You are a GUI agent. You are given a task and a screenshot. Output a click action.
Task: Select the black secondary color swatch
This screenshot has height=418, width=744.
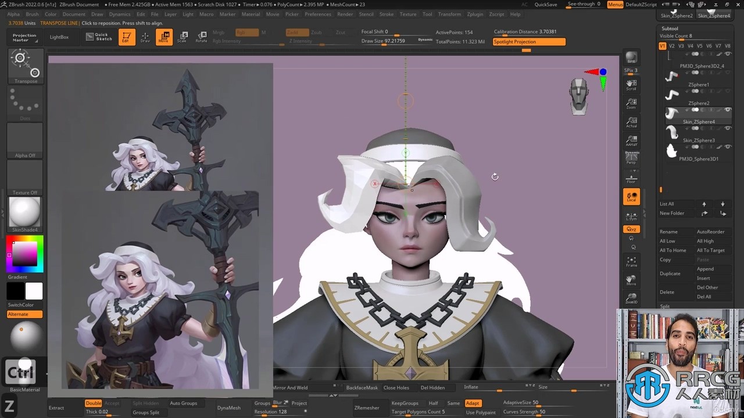pos(16,291)
